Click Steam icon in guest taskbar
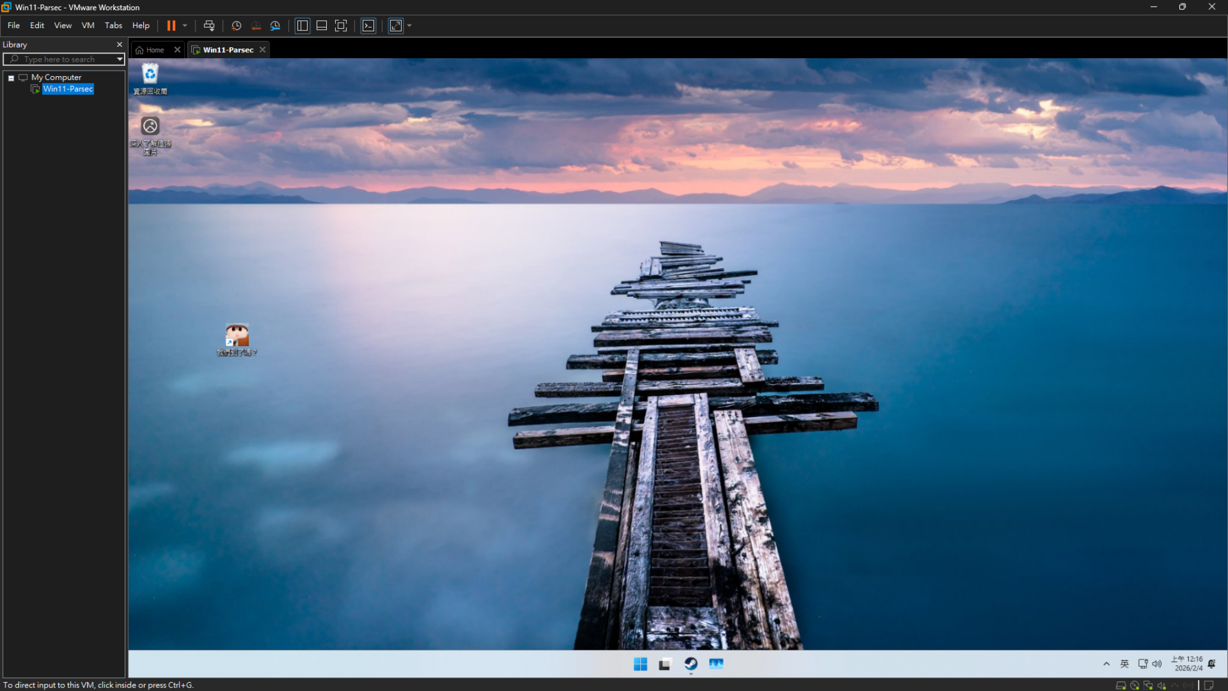The height and width of the screenshot is (691, 1228). point(691,664)
